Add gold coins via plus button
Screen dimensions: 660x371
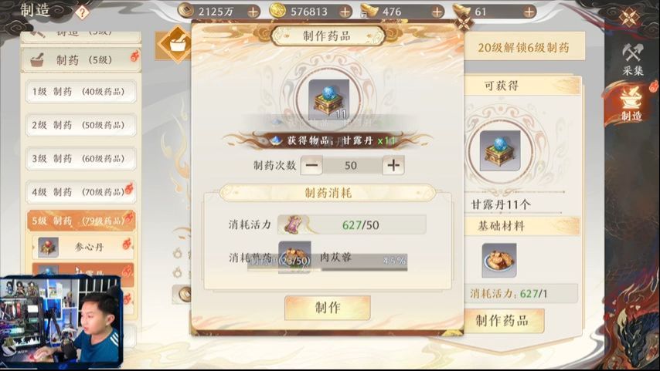click(x=345, y=12)
